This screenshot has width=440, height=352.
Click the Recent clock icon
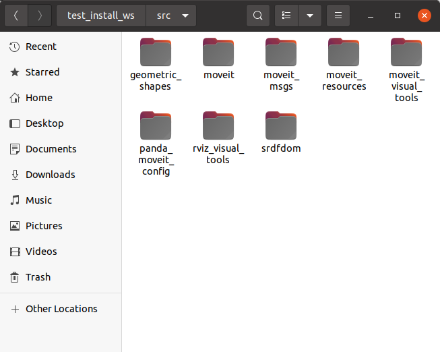(x=15, y=47)
